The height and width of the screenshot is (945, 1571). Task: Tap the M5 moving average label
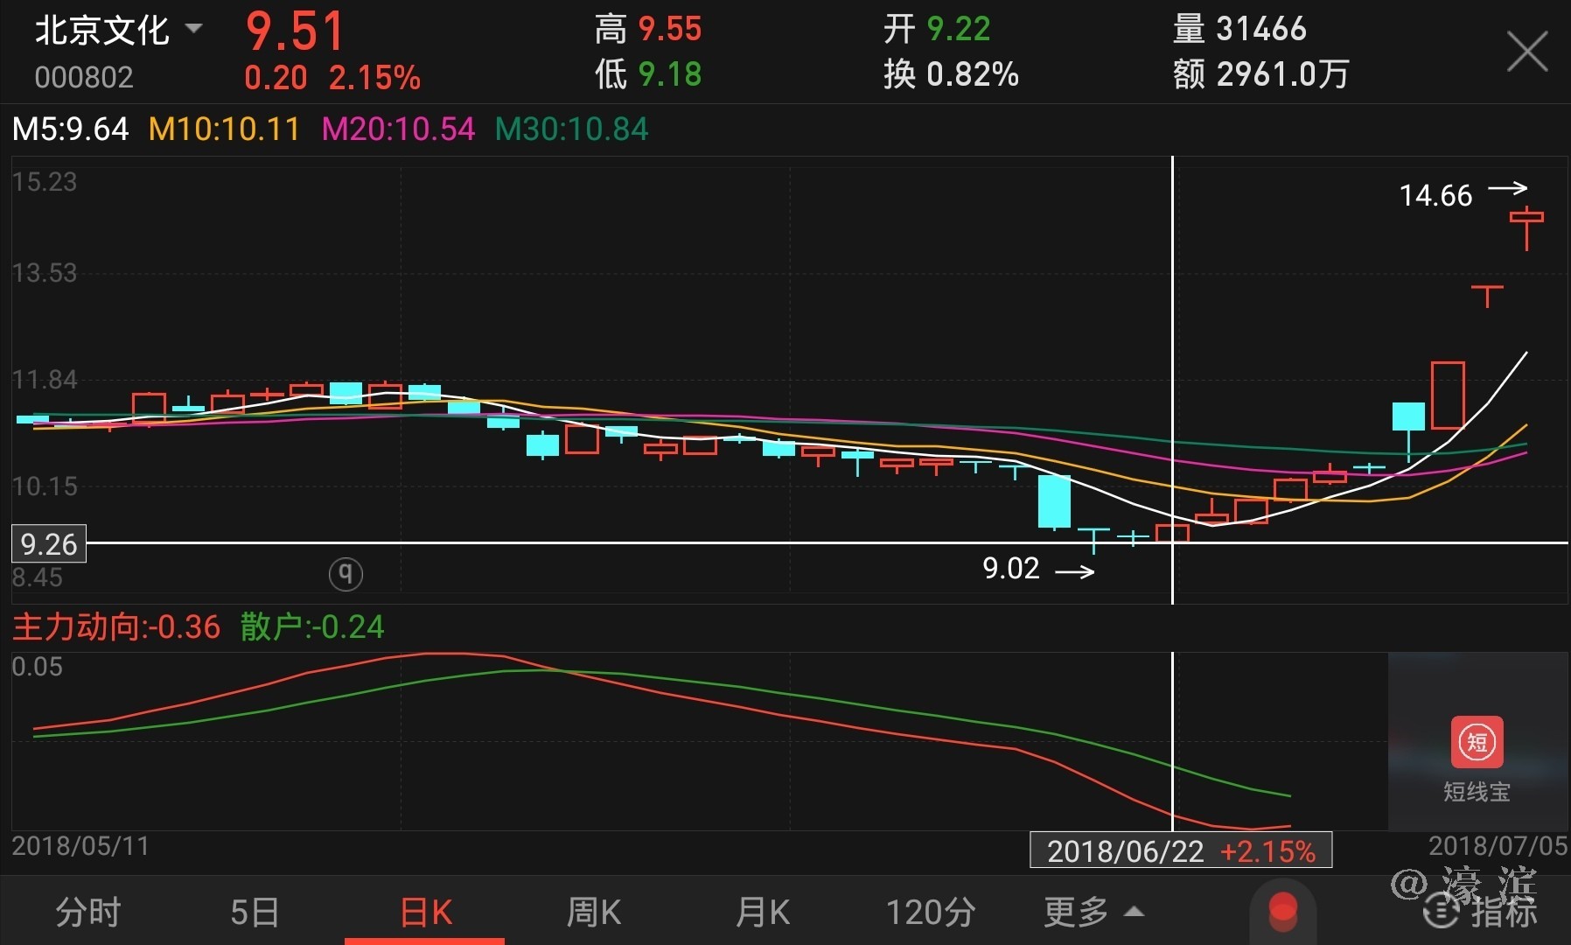70,129
